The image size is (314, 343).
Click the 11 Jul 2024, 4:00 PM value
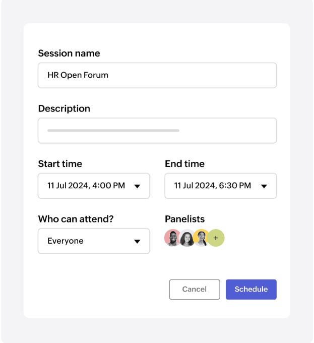pyautogui.click(x=86, y=186)
